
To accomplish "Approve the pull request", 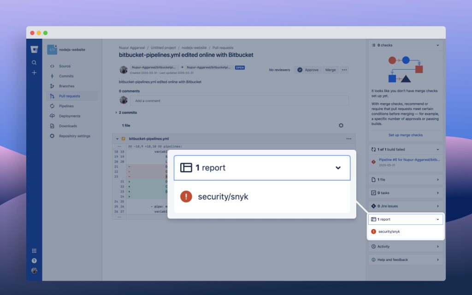I will [x=307, y=70].
